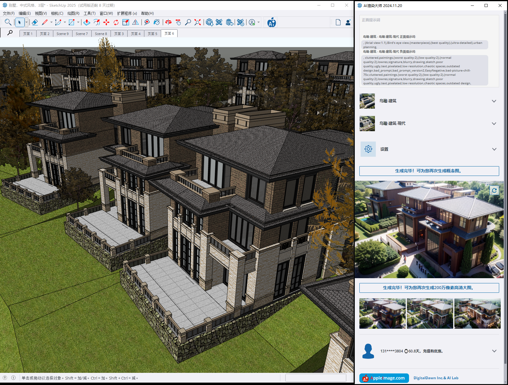Open the AppleImage.com link
Screen dimensions: 508x385
point(384,378)
